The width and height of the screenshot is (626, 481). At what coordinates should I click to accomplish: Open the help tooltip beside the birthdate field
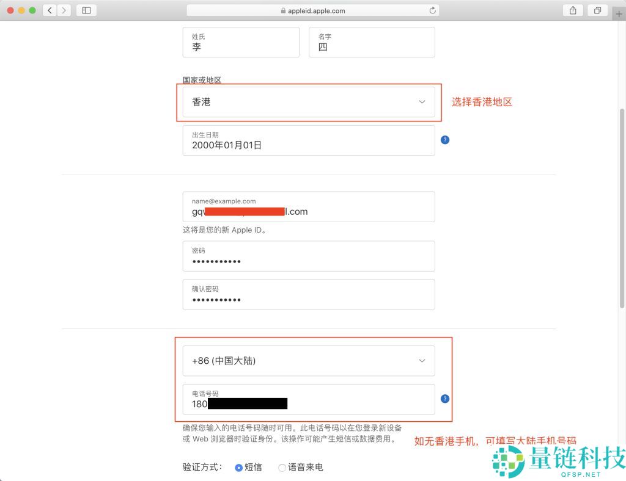click(444, 140)
